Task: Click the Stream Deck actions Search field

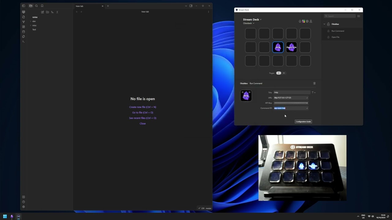Action: pos(340,16)
